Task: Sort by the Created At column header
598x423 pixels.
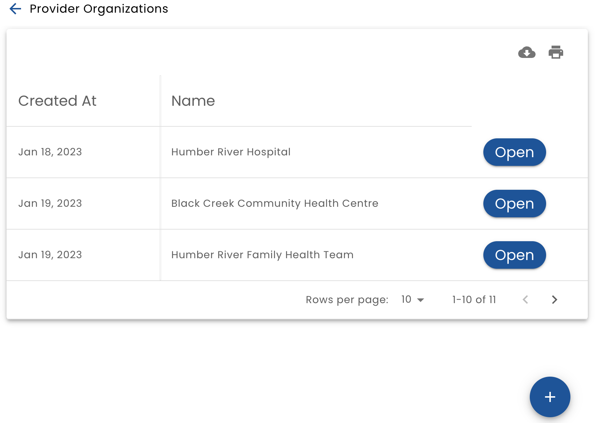Action: (57, 101)
